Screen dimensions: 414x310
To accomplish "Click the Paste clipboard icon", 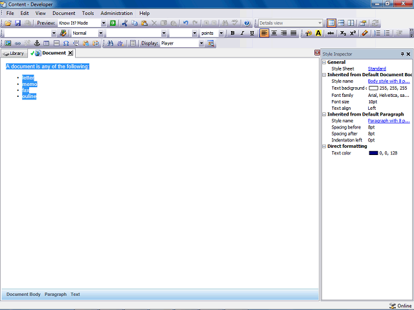I will 144,23.
